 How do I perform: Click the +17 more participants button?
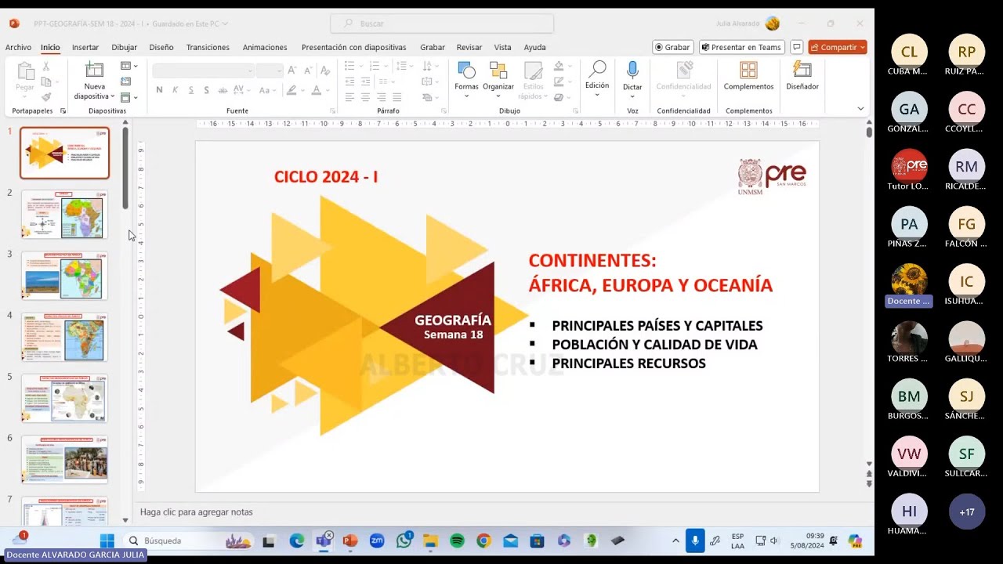coord(967,512)
